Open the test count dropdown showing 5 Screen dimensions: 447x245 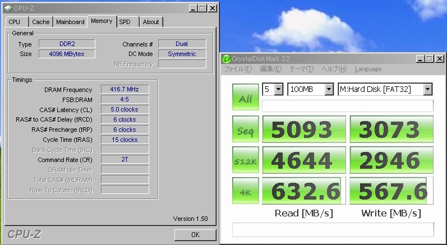coord(272,90)
